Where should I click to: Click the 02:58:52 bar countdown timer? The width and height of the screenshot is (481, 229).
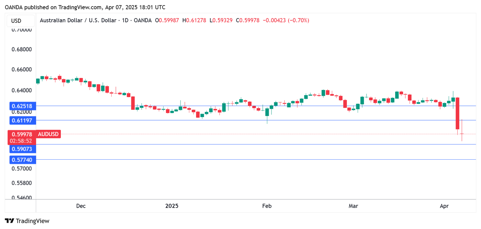(x=22, y=141)
